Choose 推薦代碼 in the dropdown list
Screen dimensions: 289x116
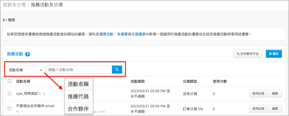tap(78, 96)
